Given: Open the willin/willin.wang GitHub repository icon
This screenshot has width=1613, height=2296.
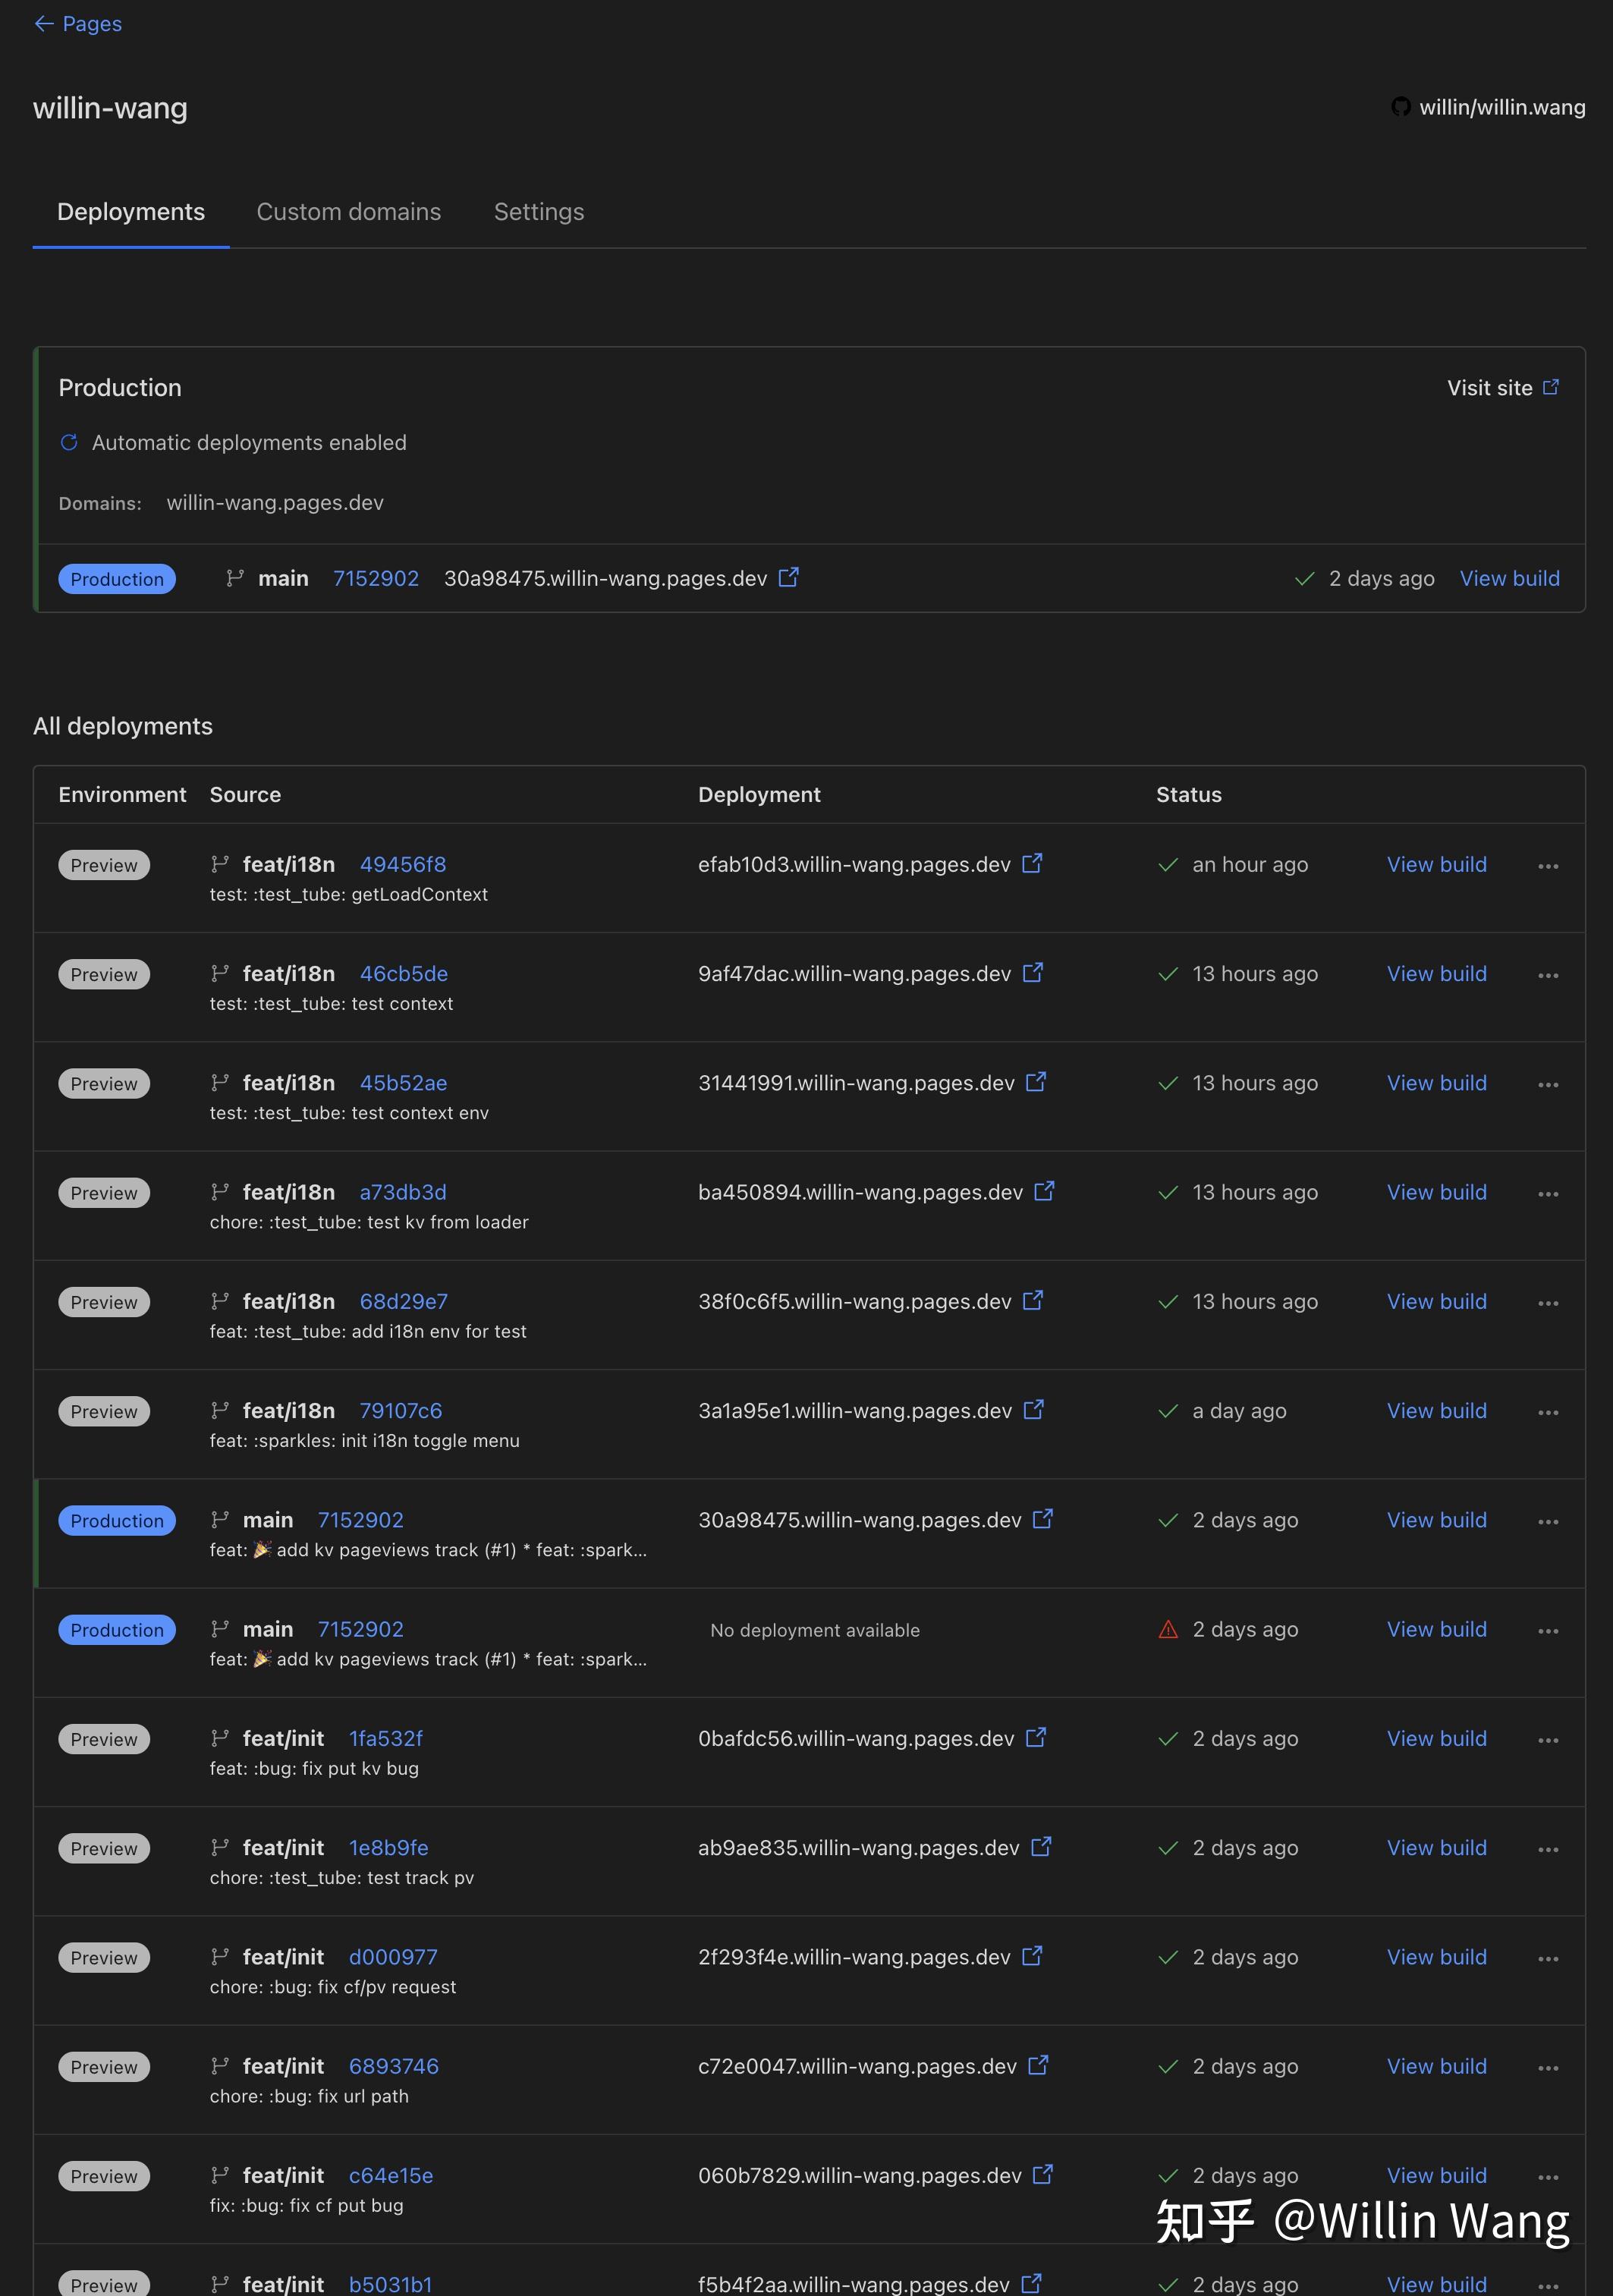Looking at the screenshot, I should (1402, 107).
